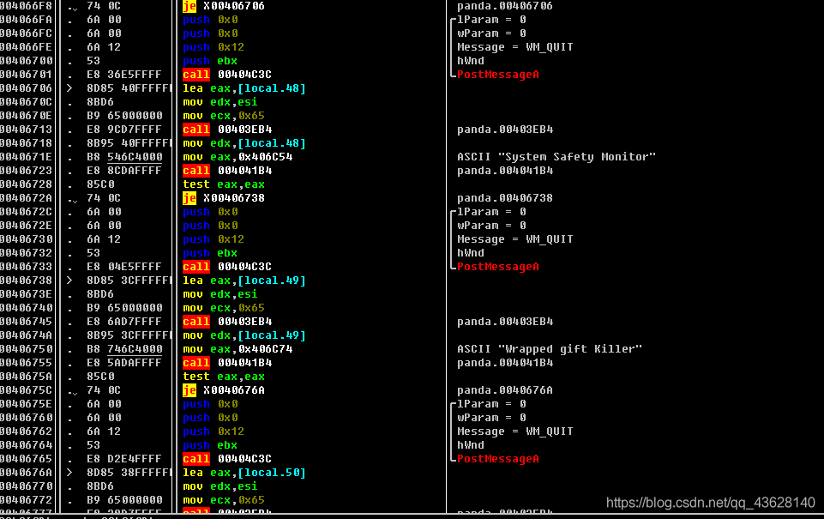Select the mov edx,[local.48] instruction
824x519 pixels.
244,143
